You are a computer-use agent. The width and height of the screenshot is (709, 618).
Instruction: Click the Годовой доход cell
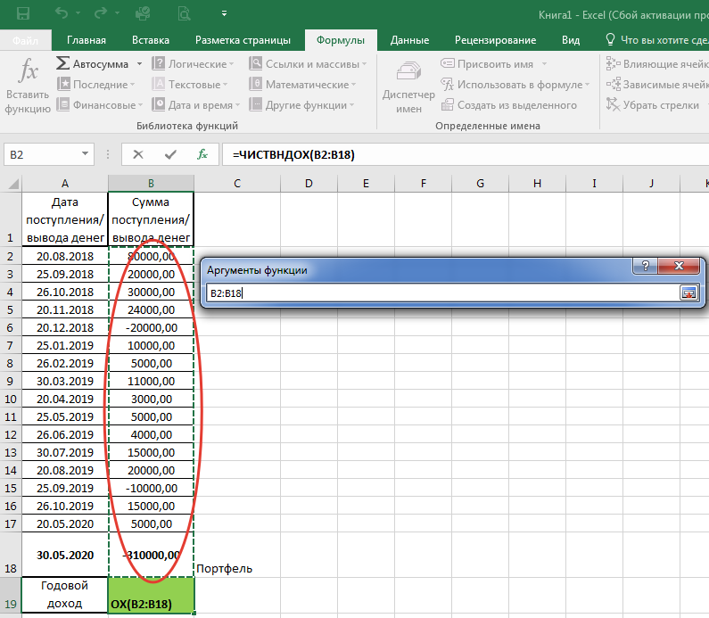pos(65,595)
